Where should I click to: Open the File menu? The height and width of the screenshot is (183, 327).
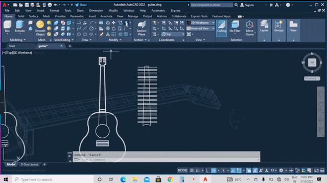(x=7, y=11)
